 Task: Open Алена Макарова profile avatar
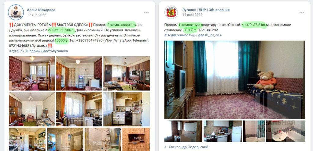coord(16,12)
